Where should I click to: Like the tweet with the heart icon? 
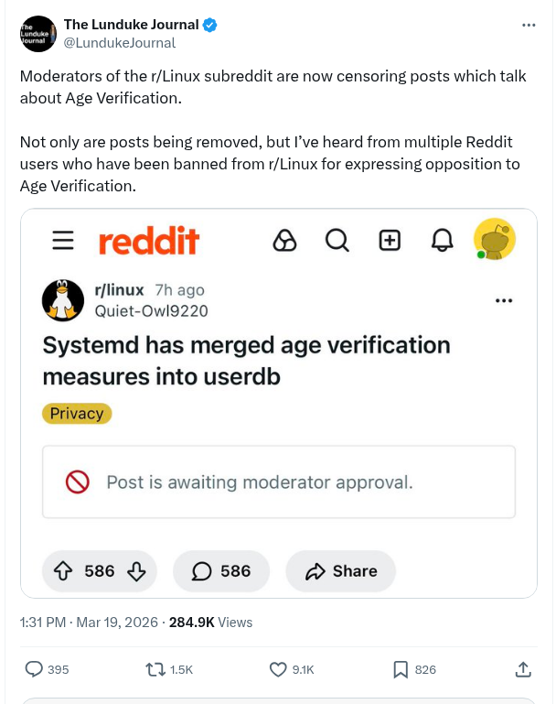pyautogui.click(x=279, y=669)
